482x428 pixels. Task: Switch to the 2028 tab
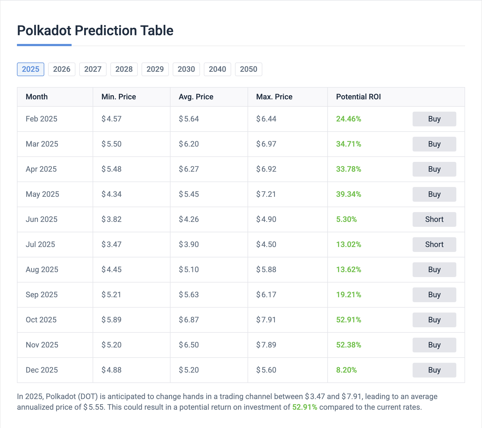[x=124, y=69]
